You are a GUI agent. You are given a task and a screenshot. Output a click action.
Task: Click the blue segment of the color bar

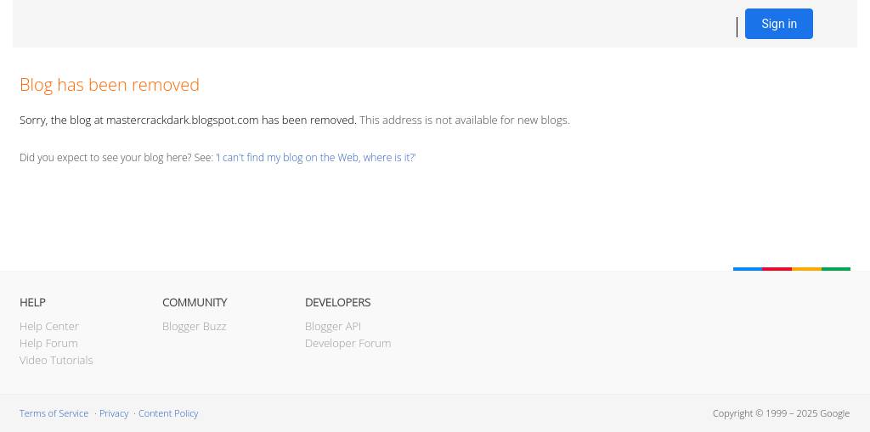coord(748,269)
